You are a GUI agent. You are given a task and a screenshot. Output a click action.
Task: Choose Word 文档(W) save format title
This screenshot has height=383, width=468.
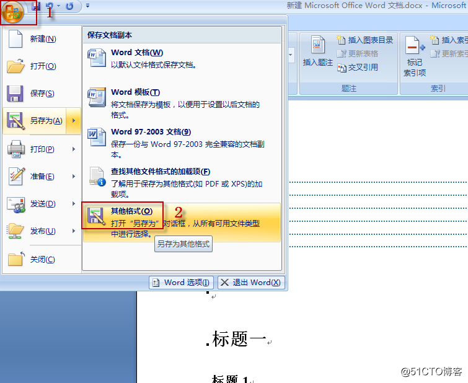click(137, 52)
